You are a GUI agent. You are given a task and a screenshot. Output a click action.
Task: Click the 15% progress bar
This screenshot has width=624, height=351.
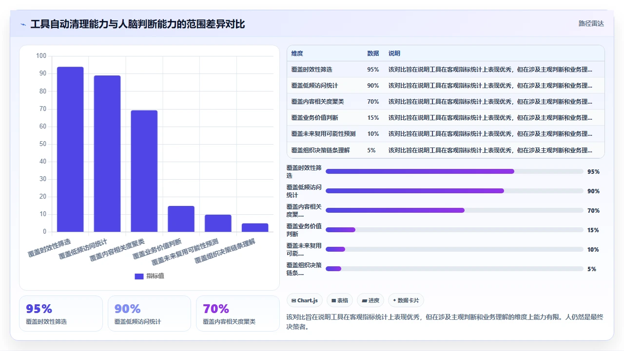click(x=454, y=230)
